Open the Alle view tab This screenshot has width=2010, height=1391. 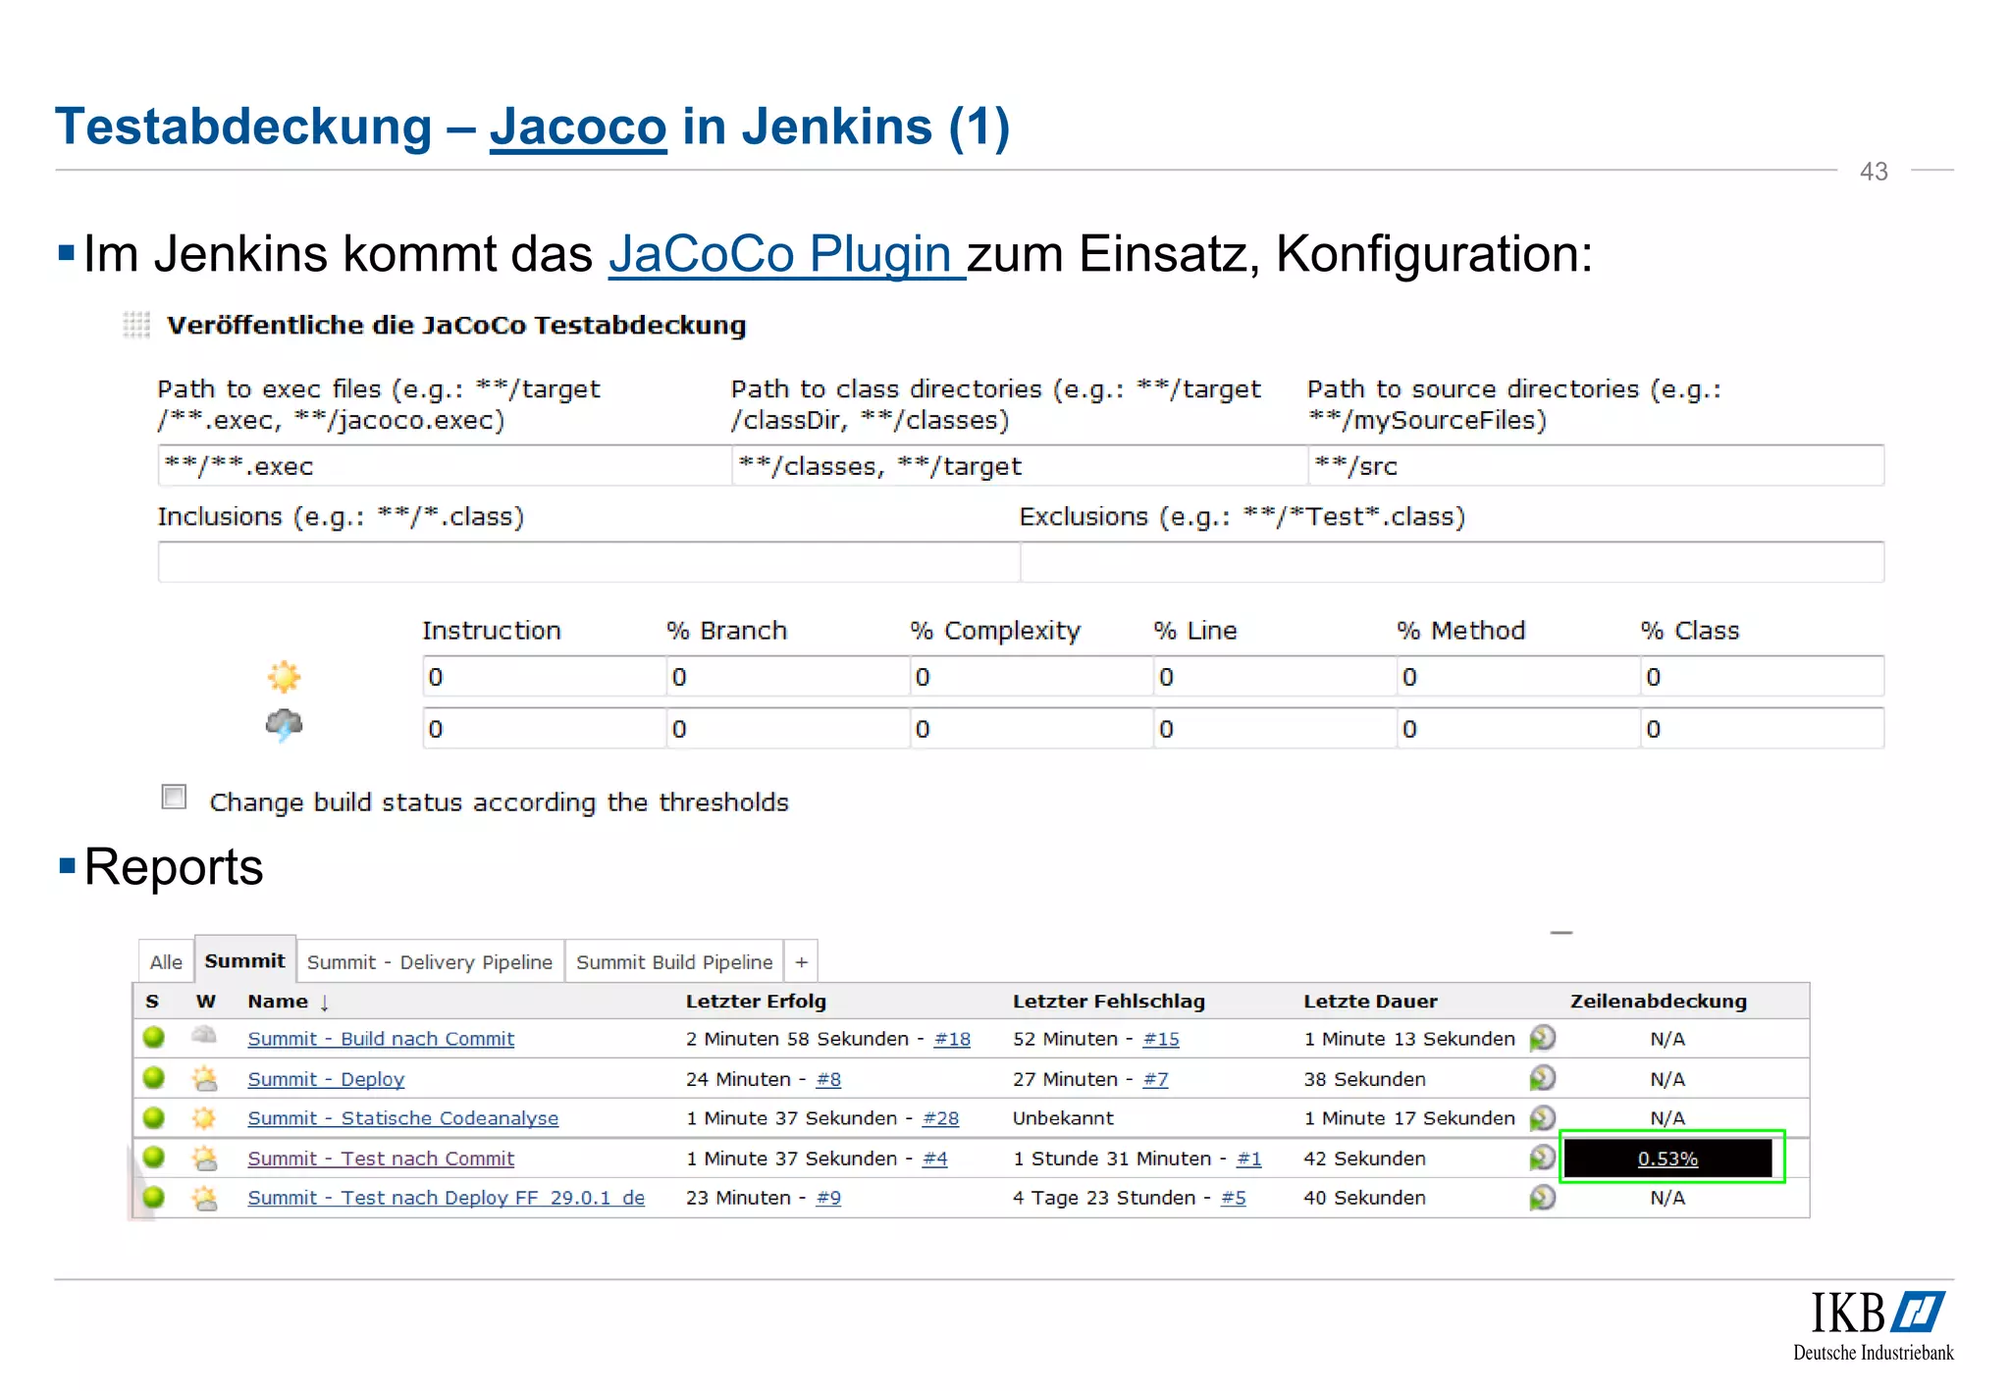166,961
